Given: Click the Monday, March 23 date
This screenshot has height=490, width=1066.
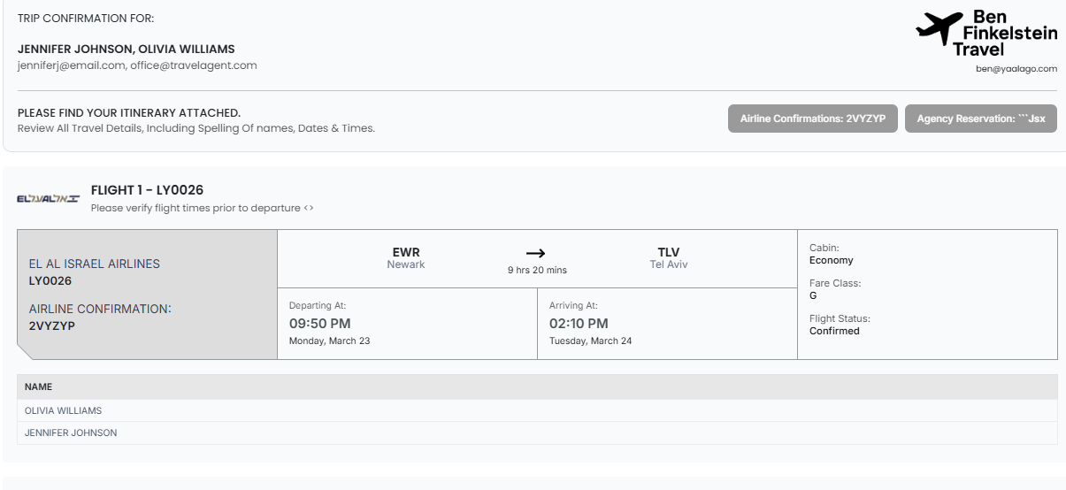Looking at the screenshot, I should pos(329,341).
